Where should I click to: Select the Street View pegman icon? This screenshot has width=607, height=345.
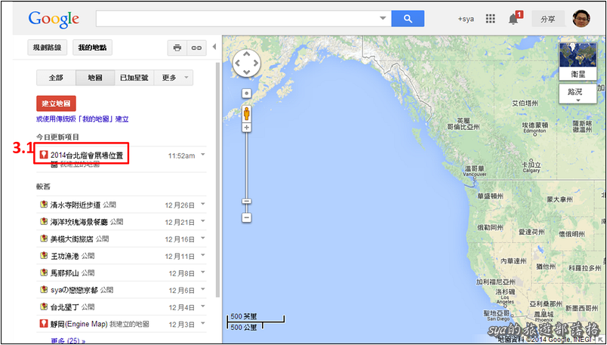[x=247, y=114]
